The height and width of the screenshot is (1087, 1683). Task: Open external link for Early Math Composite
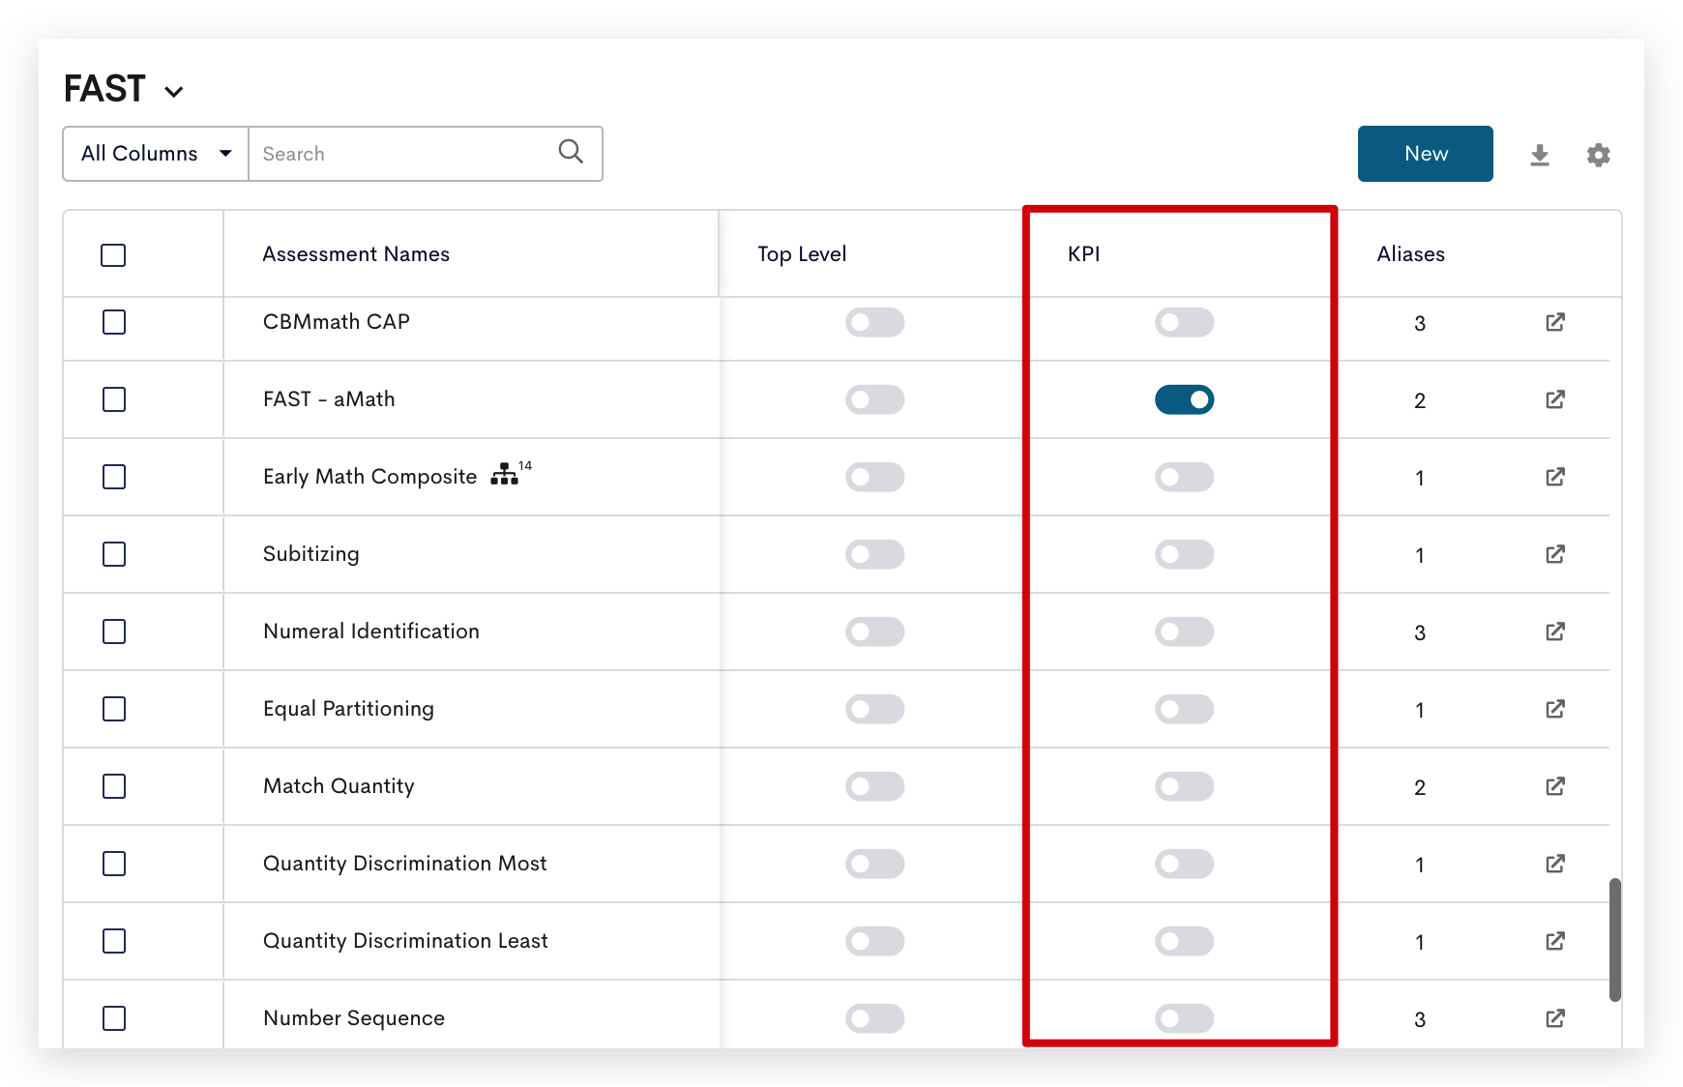pos(1555,477)
